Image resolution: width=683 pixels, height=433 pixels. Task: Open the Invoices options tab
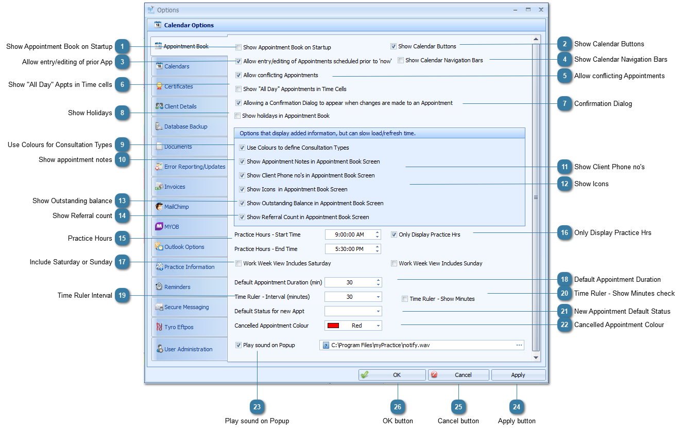[189, 186]
